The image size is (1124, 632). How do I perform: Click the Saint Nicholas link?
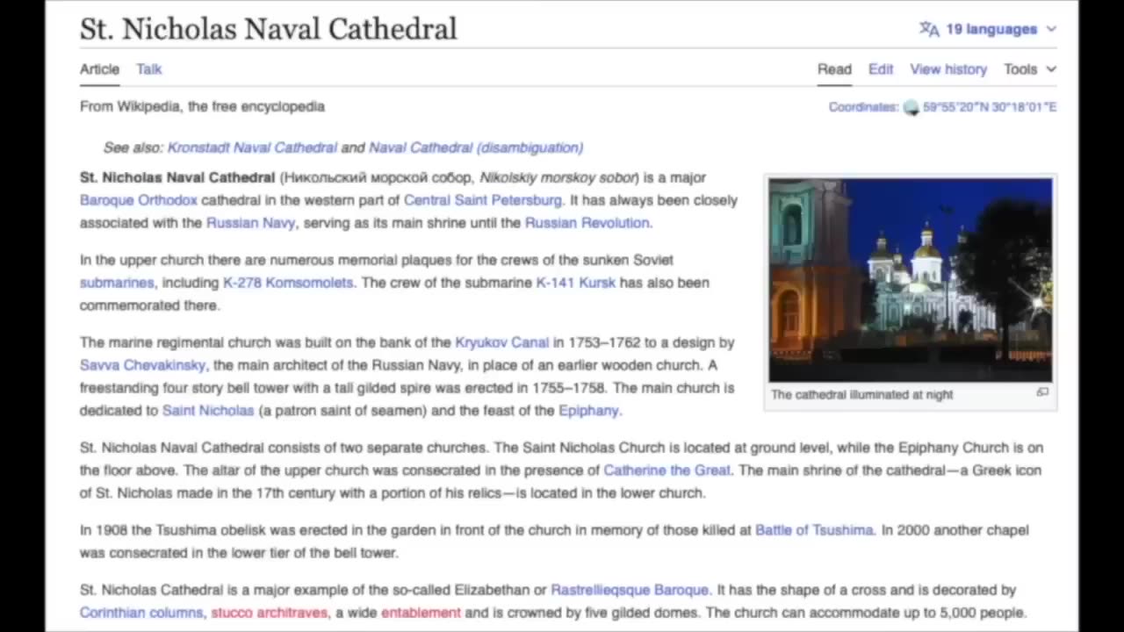click(208, 411)
